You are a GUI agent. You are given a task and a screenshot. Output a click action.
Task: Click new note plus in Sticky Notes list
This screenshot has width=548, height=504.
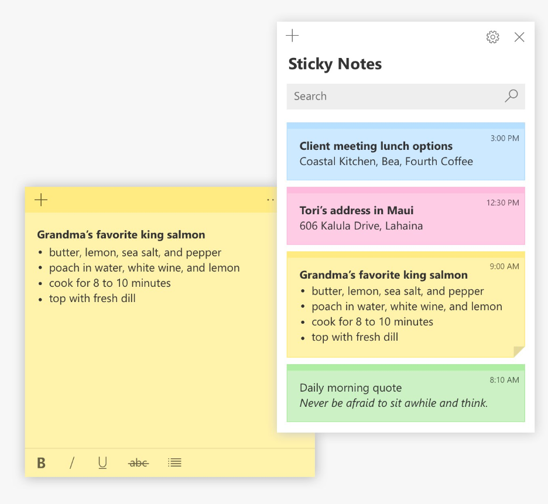292,35
